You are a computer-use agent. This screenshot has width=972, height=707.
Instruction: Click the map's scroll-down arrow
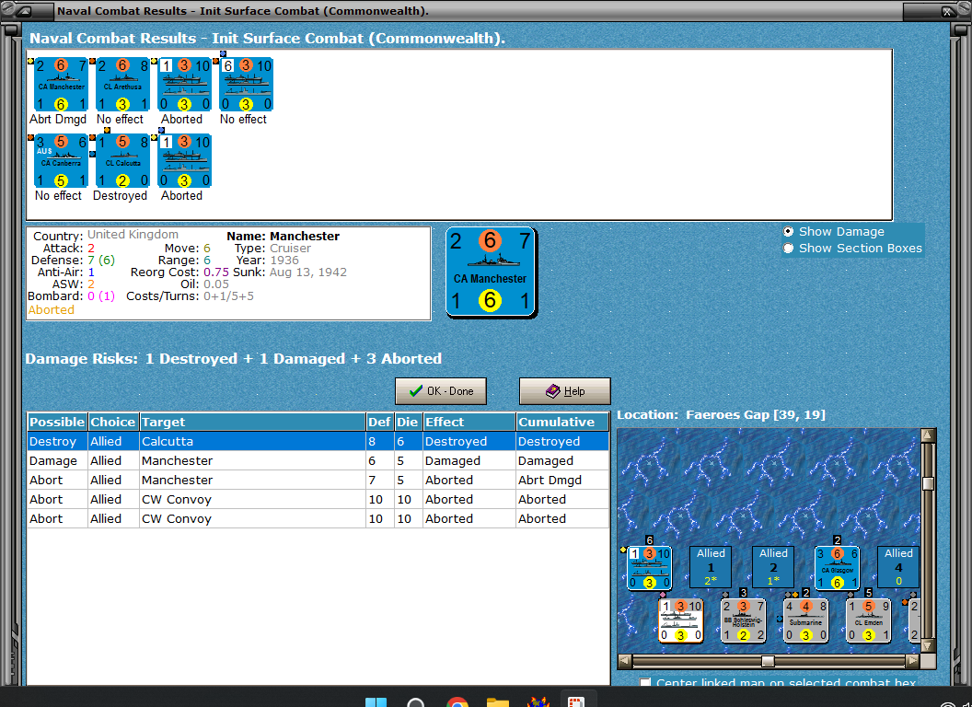tap(928, 645)
